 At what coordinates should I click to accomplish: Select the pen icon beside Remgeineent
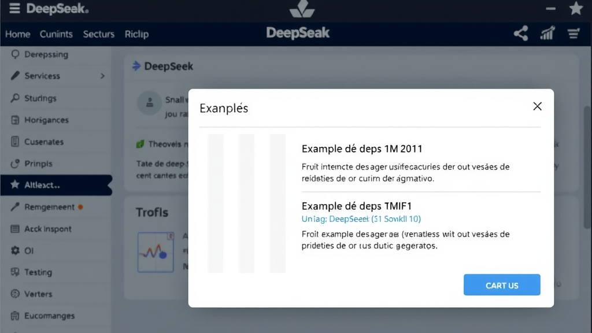16,206
